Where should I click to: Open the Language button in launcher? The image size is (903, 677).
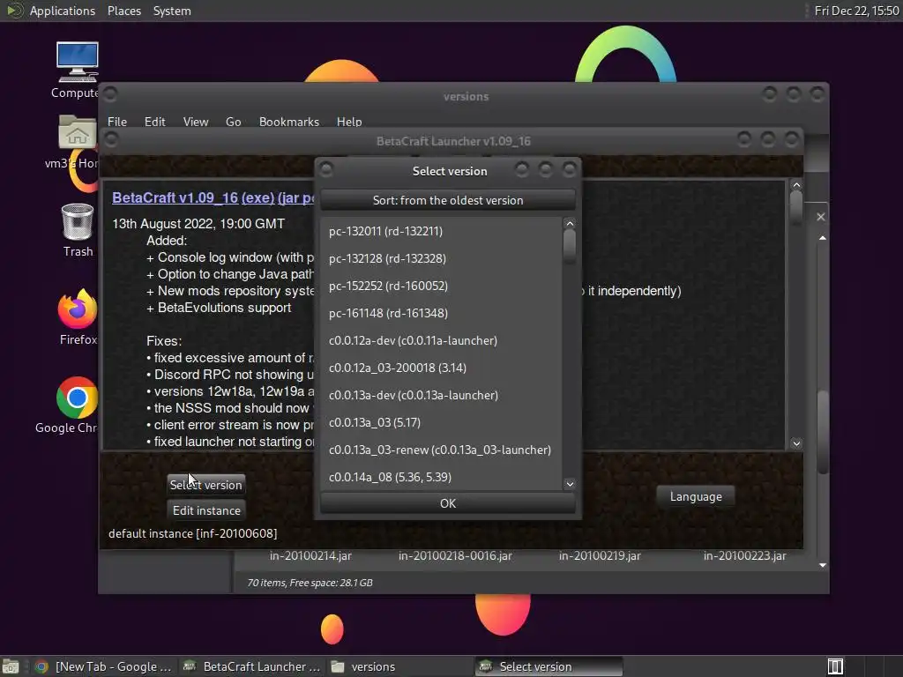coord(696,496)
